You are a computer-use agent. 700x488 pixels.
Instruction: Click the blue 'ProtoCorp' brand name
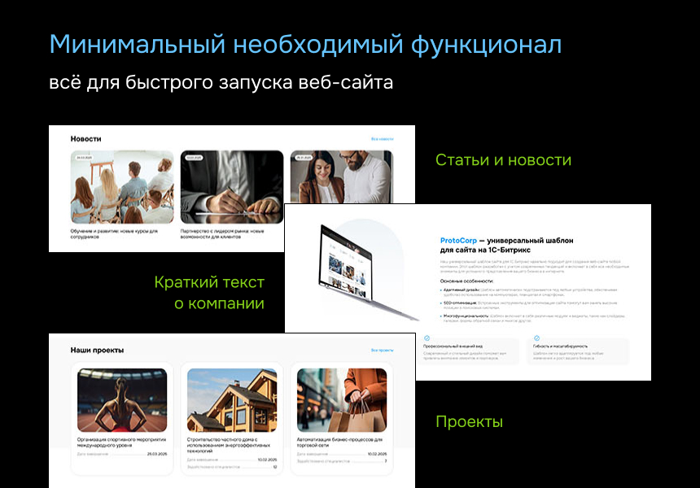(x=459, y=241)
